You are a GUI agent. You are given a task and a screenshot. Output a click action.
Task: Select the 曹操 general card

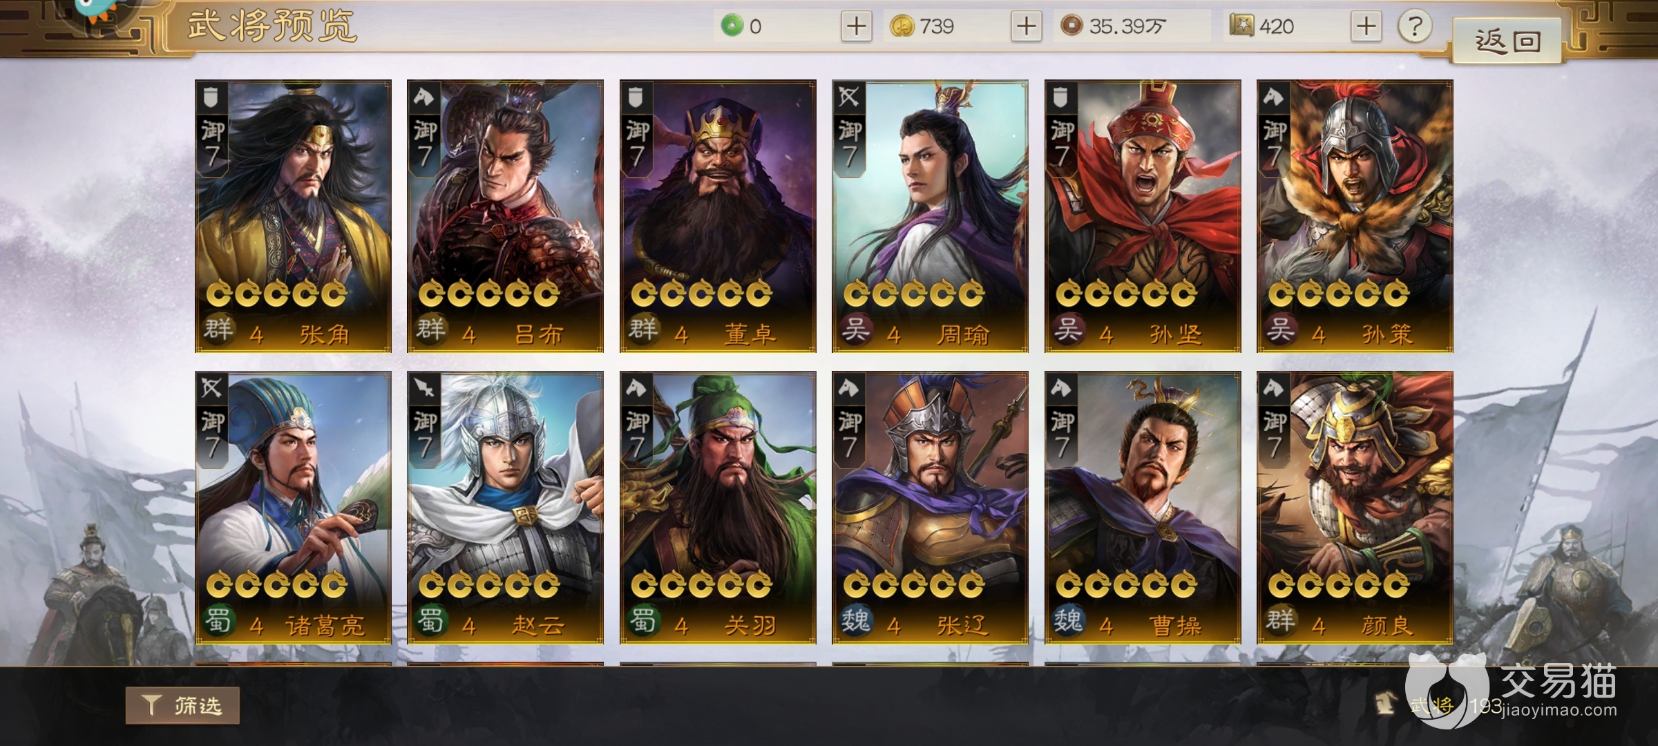1143,508
